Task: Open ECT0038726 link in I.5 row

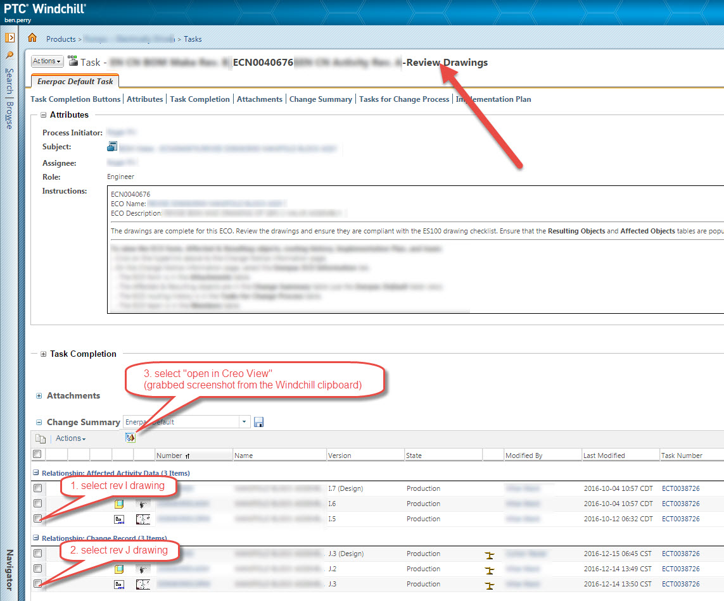Action: [x=680, y=519]
